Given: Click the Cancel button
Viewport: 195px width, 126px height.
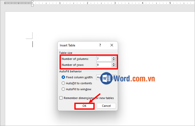Looking at the screenshot, I should click(106, 106).
